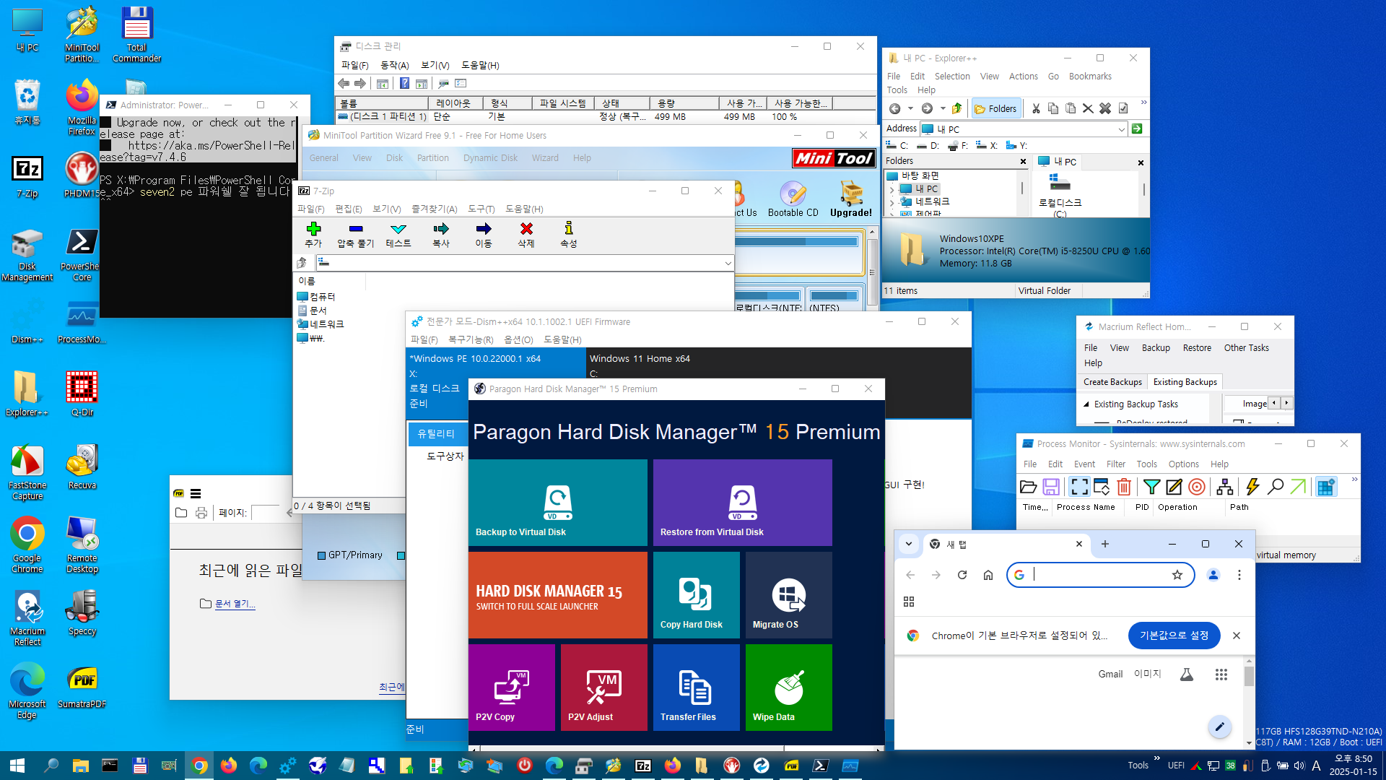Image resolution: width=1386 pixels, height=780 pixels.
Task: Click the red target icon in Process Monitor
Action: pyautogui.click(x=1197, y=487)
